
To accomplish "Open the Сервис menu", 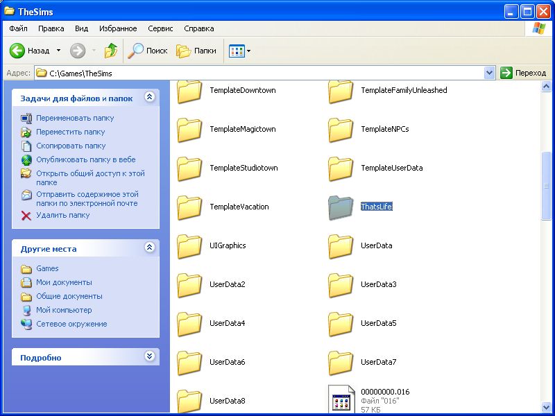I will pyautogui.click(x=160, y=28).
